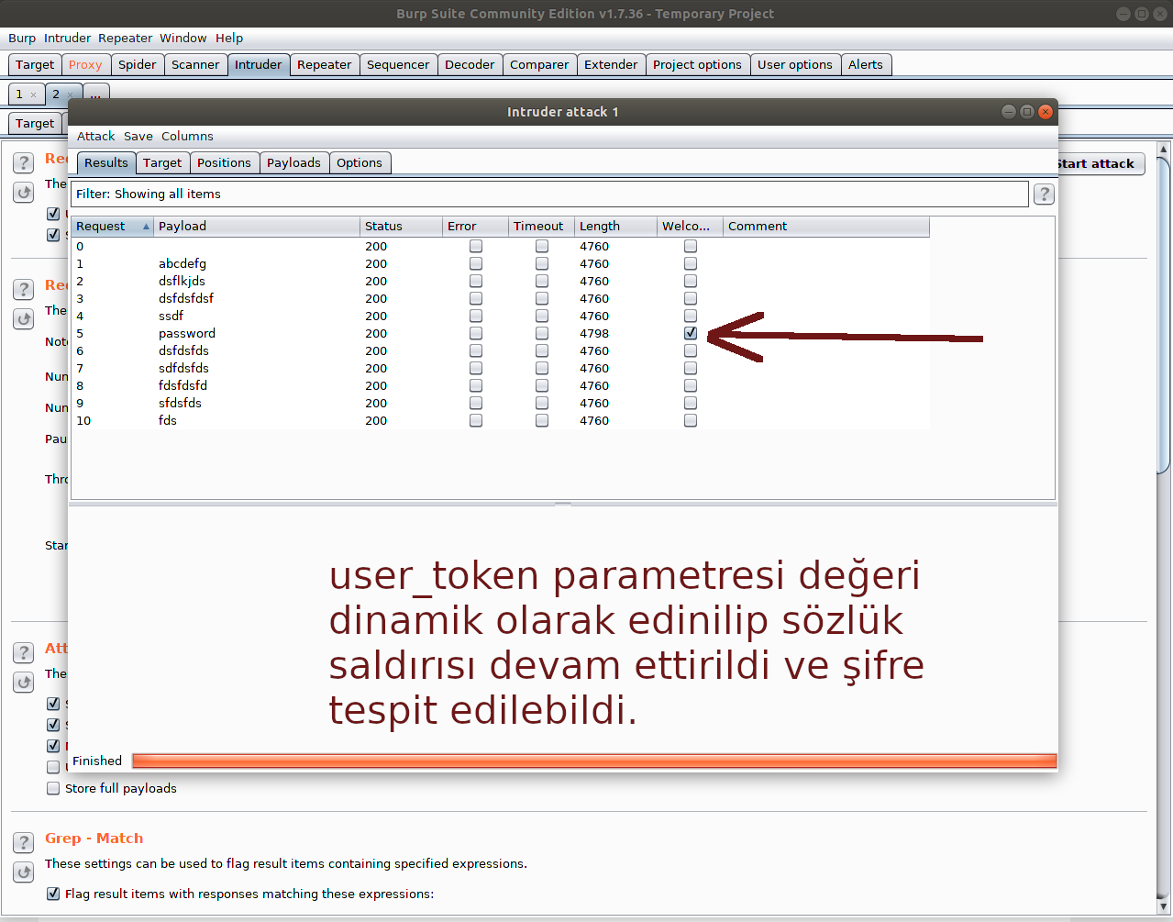Toggle Flag result items with responses matching checkbox
Screen dimensions: 1173x922
[53, 894]
